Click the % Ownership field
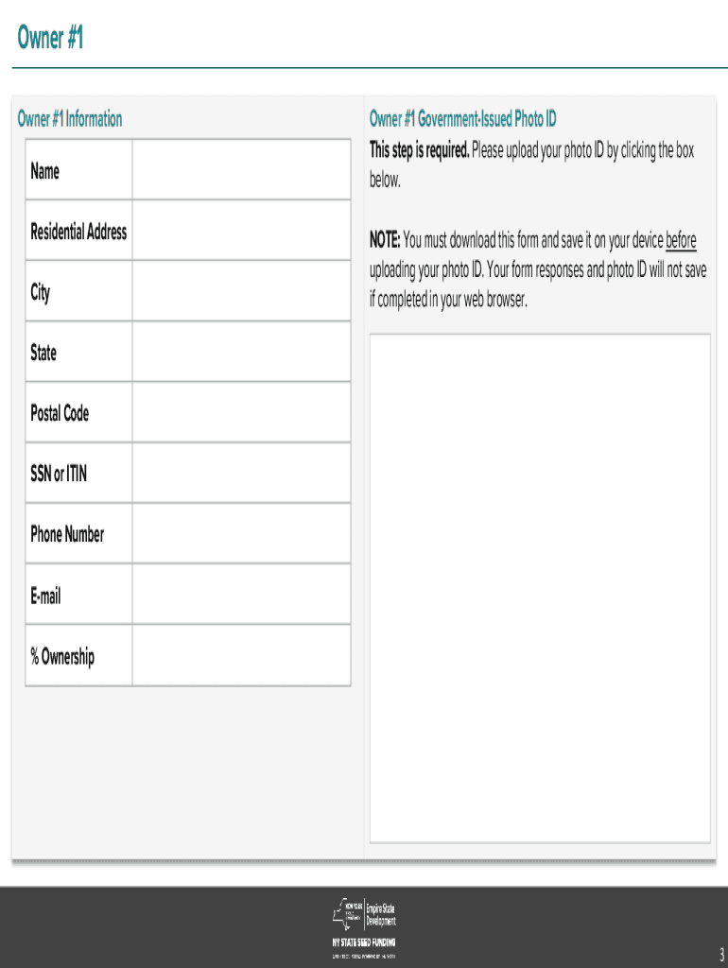Screen dimensions: 728x968 pos(241,655)
